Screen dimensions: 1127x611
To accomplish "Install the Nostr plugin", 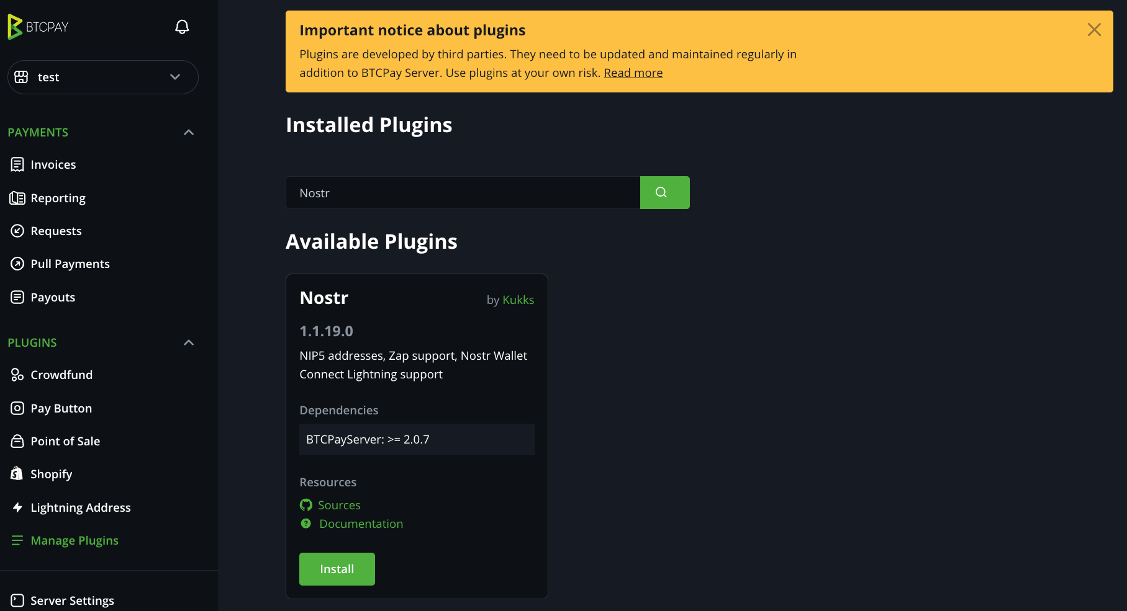I will pos(337,568).
